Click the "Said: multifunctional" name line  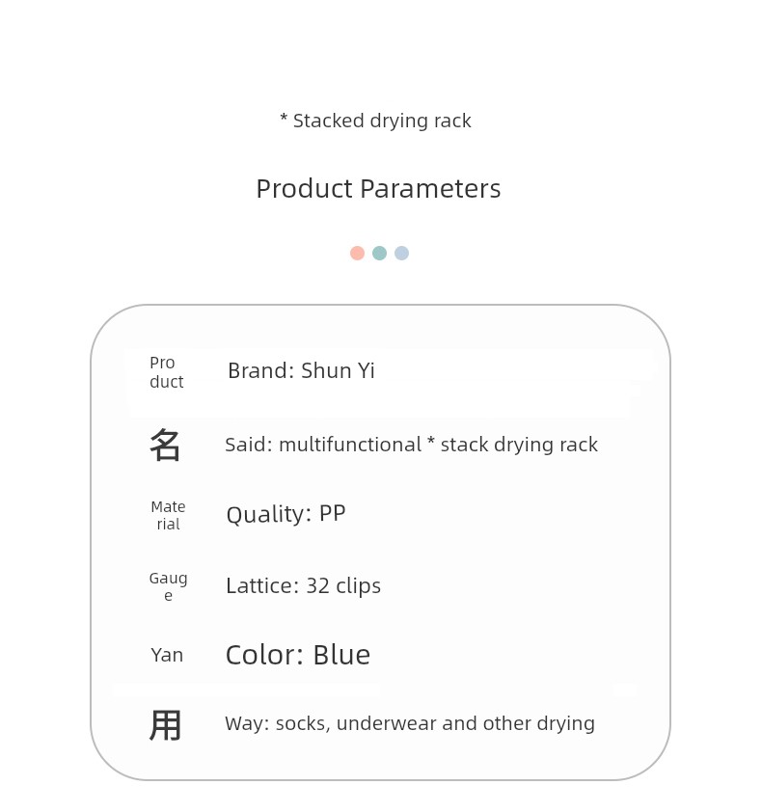(x=411, y=445)
